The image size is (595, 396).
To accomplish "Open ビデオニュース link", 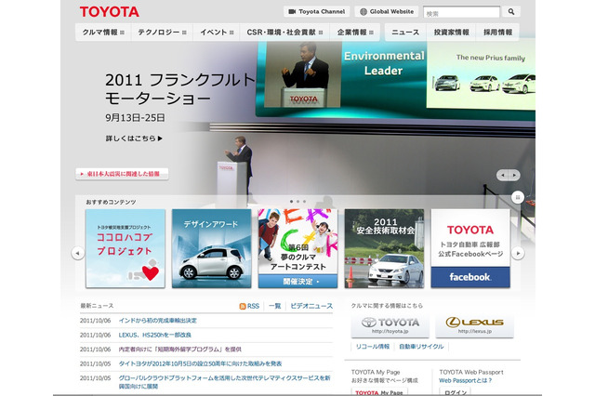I will point(311,306).
